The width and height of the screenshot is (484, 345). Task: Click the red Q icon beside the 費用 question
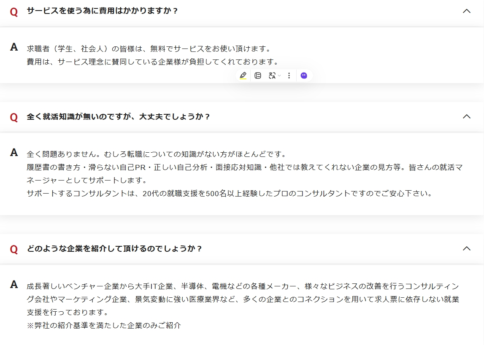coord(13,11)
